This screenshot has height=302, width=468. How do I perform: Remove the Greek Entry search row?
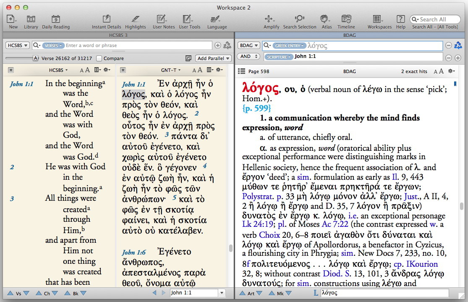pos(448,45)
